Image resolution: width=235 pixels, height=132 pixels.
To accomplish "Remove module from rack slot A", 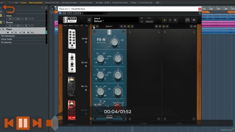I will coord(125,26).
